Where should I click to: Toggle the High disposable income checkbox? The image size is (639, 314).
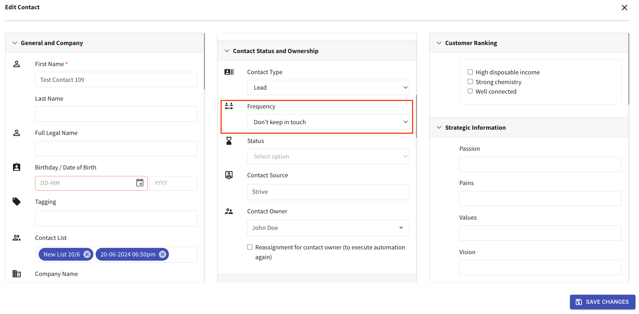click(470, 72)
